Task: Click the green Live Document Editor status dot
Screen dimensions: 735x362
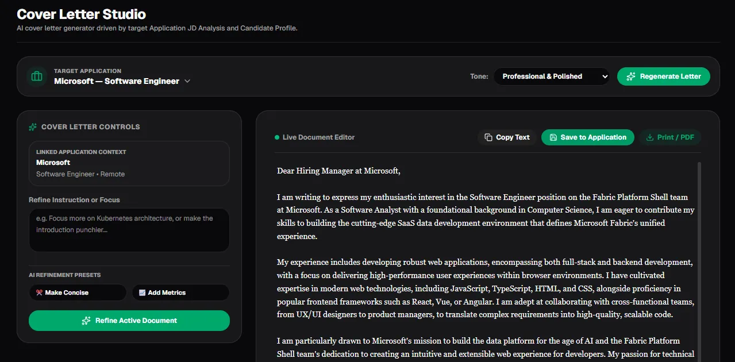Action: [x=277, y=137]
